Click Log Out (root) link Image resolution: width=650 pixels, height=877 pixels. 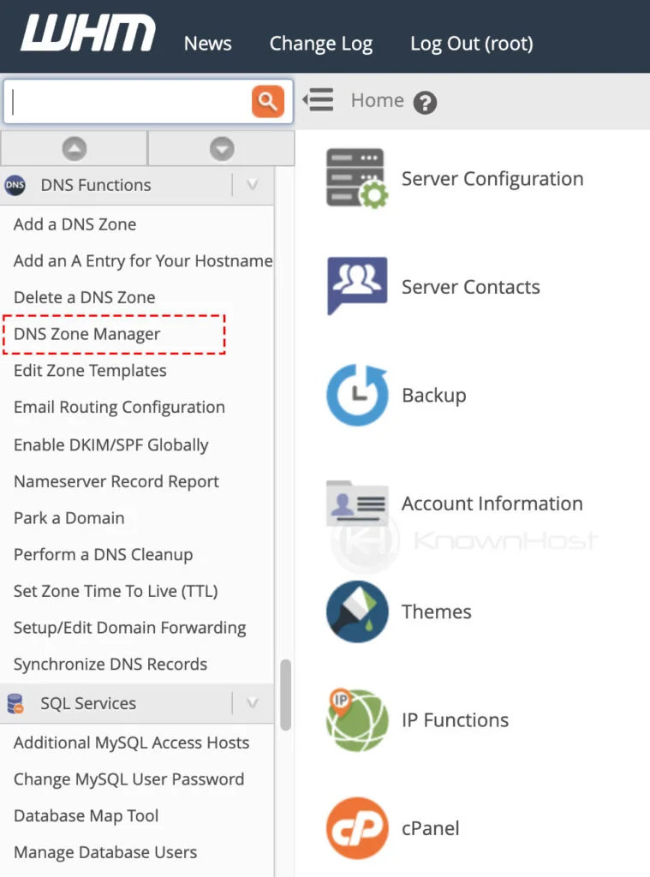click(x=471, y=44)
